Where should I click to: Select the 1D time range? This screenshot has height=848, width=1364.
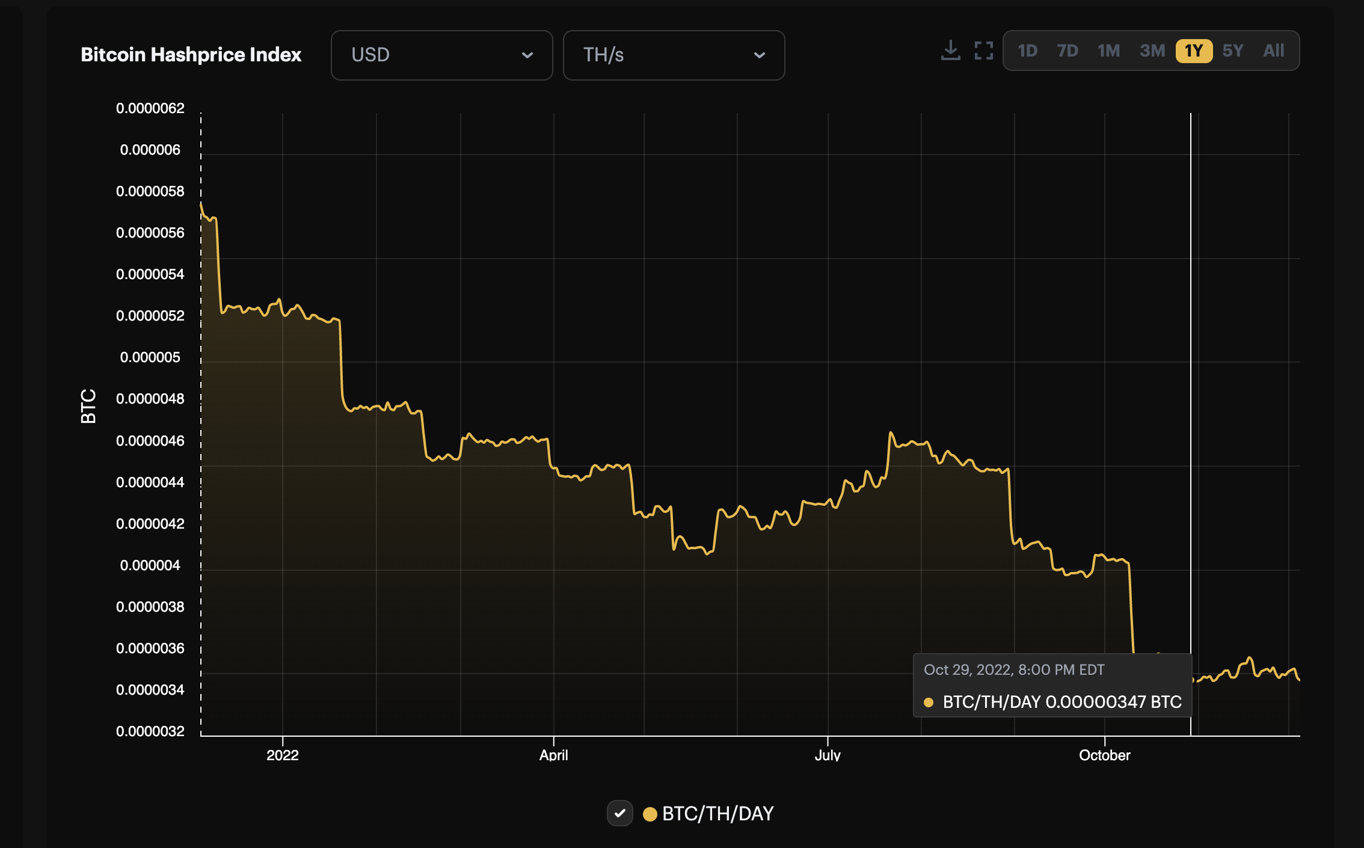click(1027, 51)
